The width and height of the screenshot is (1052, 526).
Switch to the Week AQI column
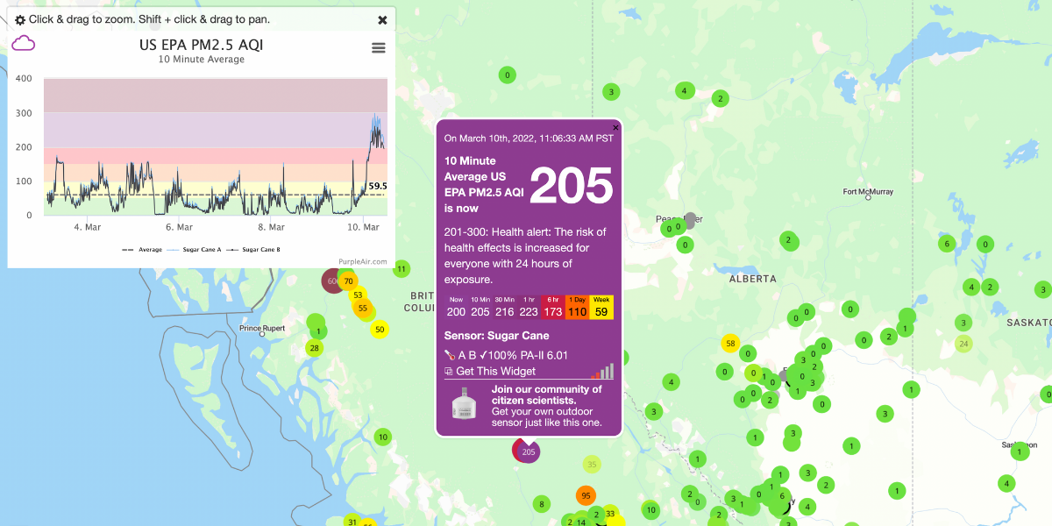pyautogui.click(x=601, y=309)
